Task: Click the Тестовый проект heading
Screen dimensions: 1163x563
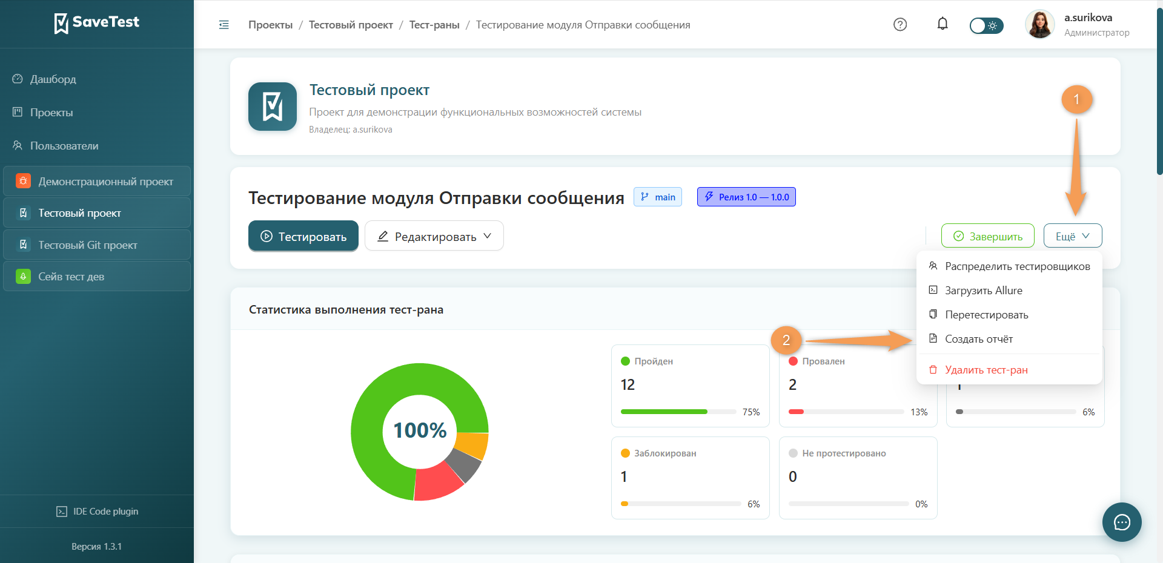Action: tap(369, 90)
